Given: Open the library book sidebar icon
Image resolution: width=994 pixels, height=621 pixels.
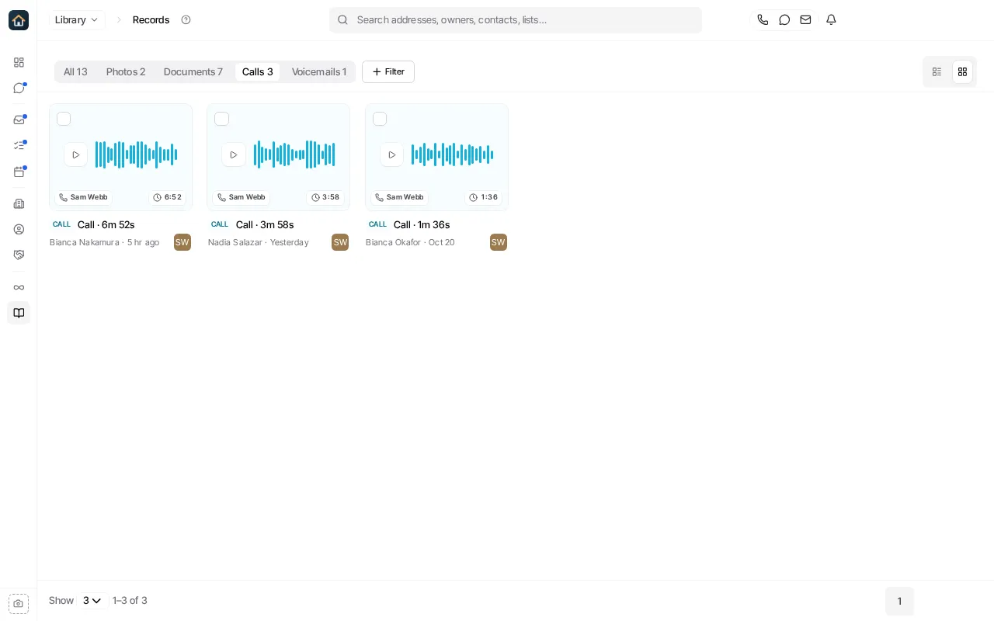Looking at the screenshot, I should pos(19,313).
